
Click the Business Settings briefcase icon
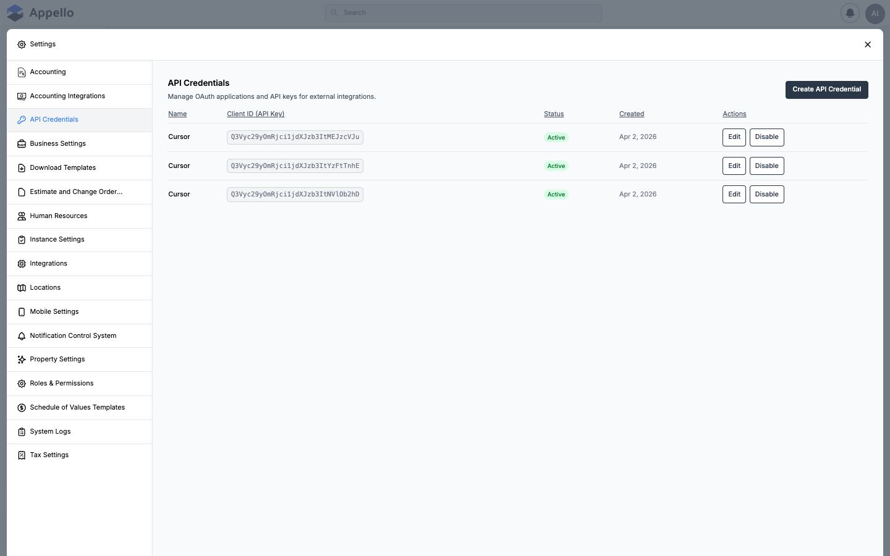(22, 144)
